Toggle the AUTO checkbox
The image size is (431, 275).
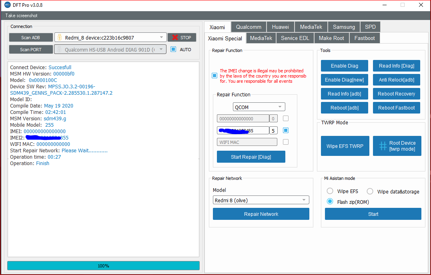pos(173,50)
